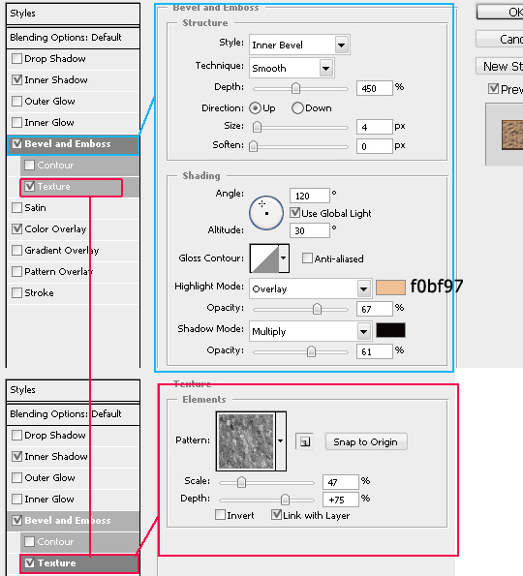Click the texture Scale slider handle

pyautogui.click(x=241, y=482)
